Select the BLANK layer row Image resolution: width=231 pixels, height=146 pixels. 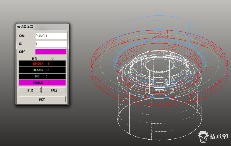click(x=42, y=70)
